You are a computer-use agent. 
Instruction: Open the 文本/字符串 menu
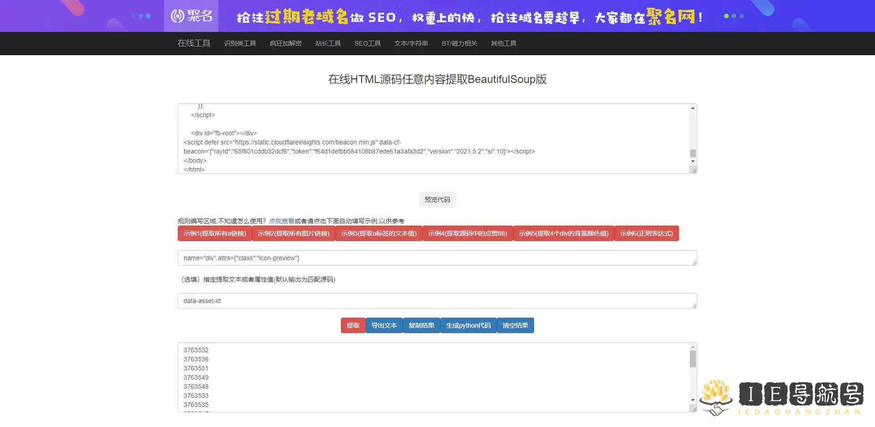411,43
